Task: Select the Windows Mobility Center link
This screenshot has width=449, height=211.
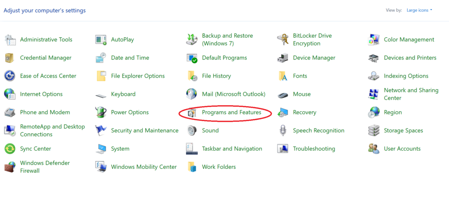Action: point(144,167)
